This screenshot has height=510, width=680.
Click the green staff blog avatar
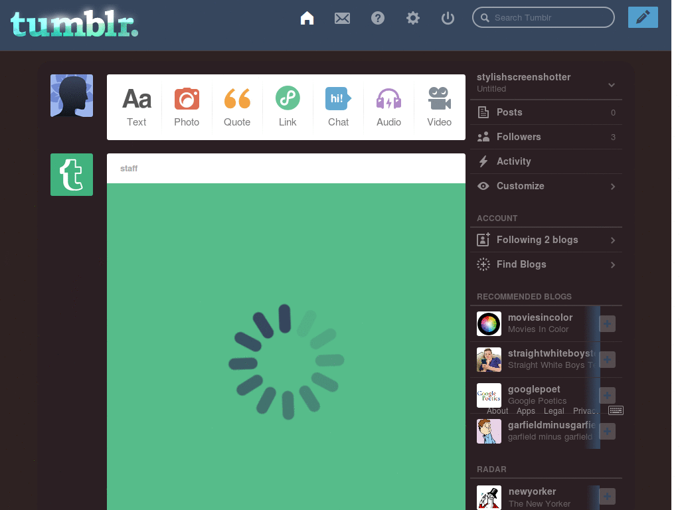pyautogui.click(x=72, y=175)
